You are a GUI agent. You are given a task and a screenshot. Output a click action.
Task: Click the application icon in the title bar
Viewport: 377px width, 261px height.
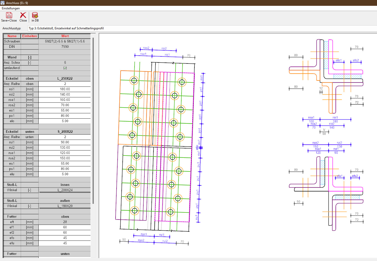tap(3, 3)
